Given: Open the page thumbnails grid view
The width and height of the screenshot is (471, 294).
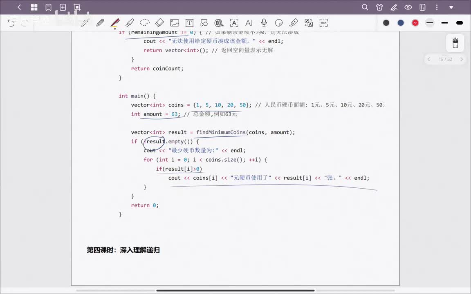Looking at the screenshot, I should pyautogui.click(x=34, y=7).
